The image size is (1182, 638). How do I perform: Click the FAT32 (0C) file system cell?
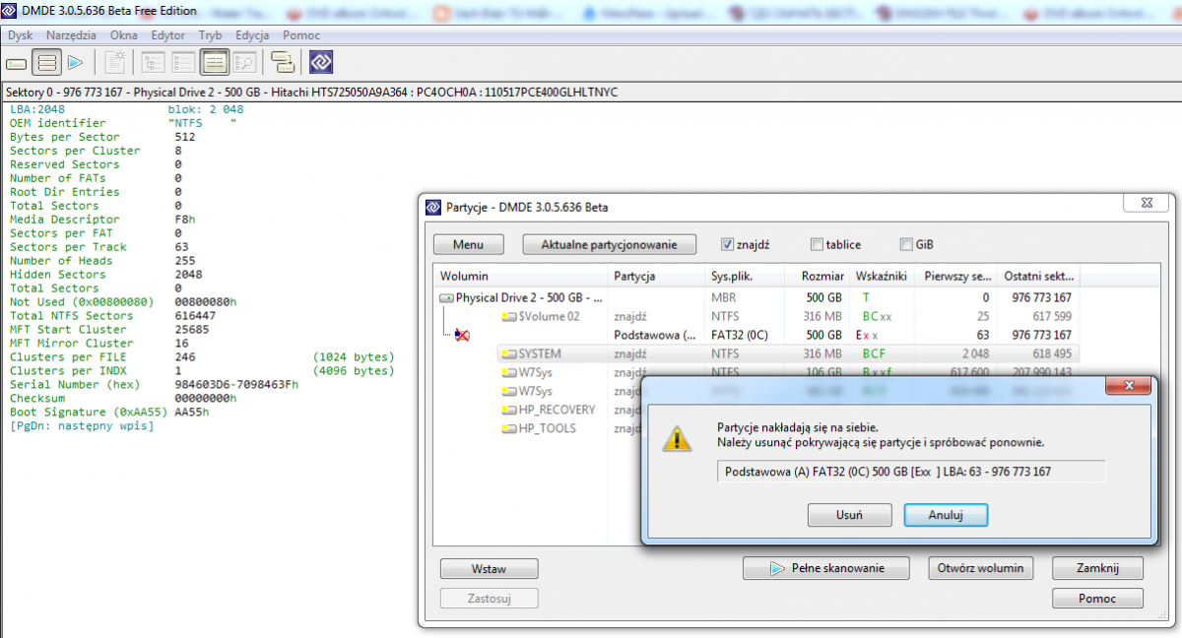point(741,335)
